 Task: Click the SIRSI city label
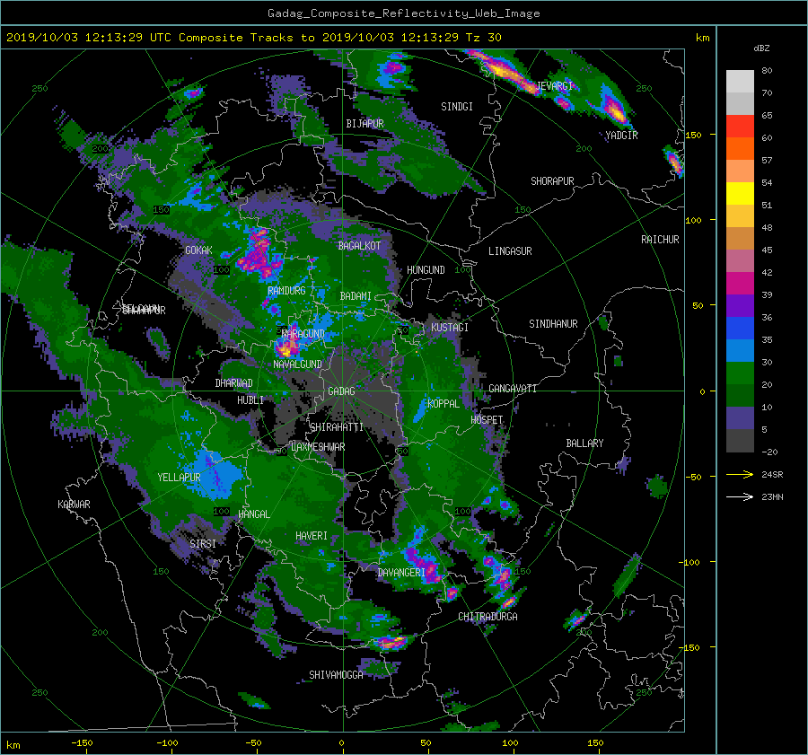pyautogui.click(x=203, y=544)
